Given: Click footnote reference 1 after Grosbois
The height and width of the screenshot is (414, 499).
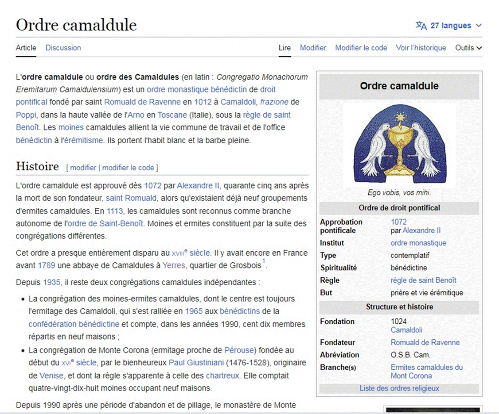Looking at the screenshot, I should tap(264, 261).
